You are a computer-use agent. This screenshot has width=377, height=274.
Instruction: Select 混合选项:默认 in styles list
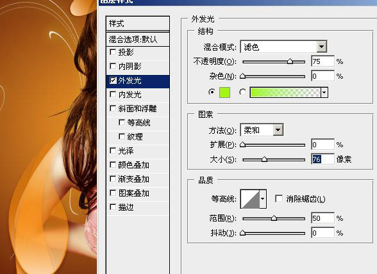point(138,40)
